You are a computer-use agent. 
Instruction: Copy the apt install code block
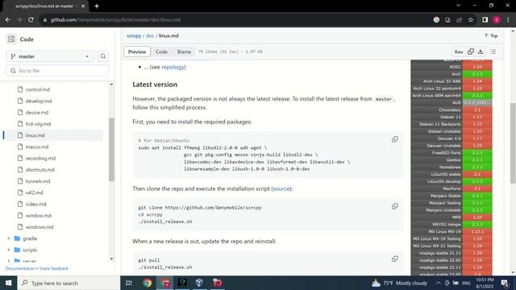(x=394, y=139)
